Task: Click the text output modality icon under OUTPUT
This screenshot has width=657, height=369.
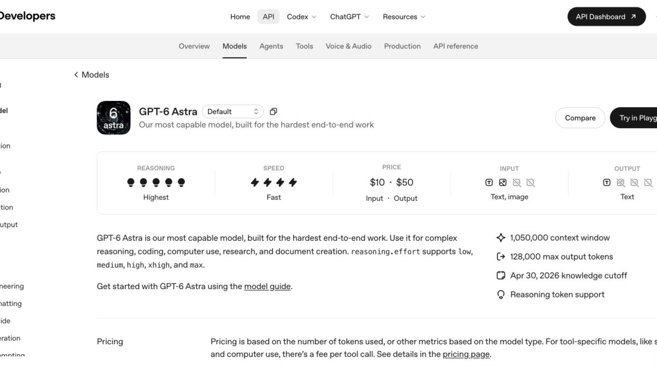Action: 607,182
